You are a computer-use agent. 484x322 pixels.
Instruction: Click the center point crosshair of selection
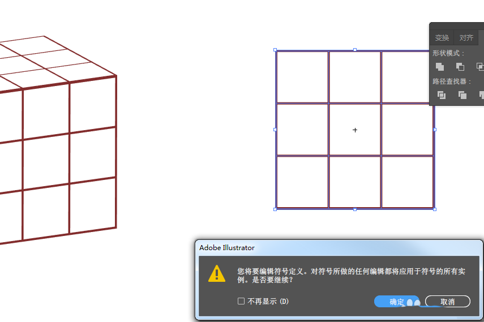tap(355, 130)
